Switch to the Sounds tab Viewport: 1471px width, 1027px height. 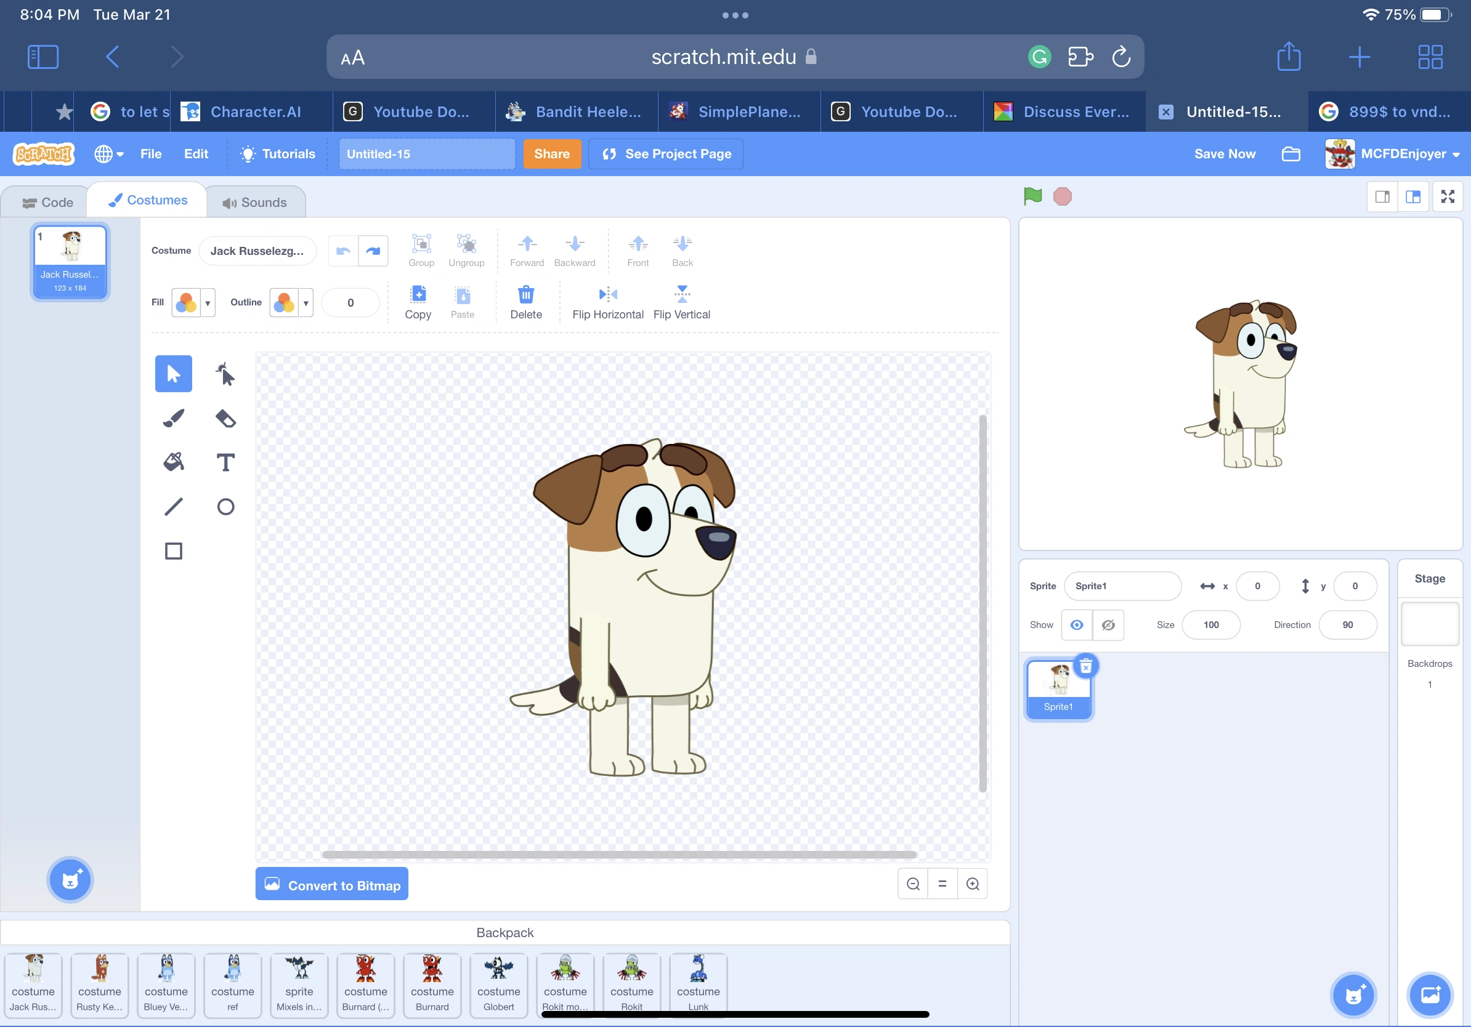255,203
